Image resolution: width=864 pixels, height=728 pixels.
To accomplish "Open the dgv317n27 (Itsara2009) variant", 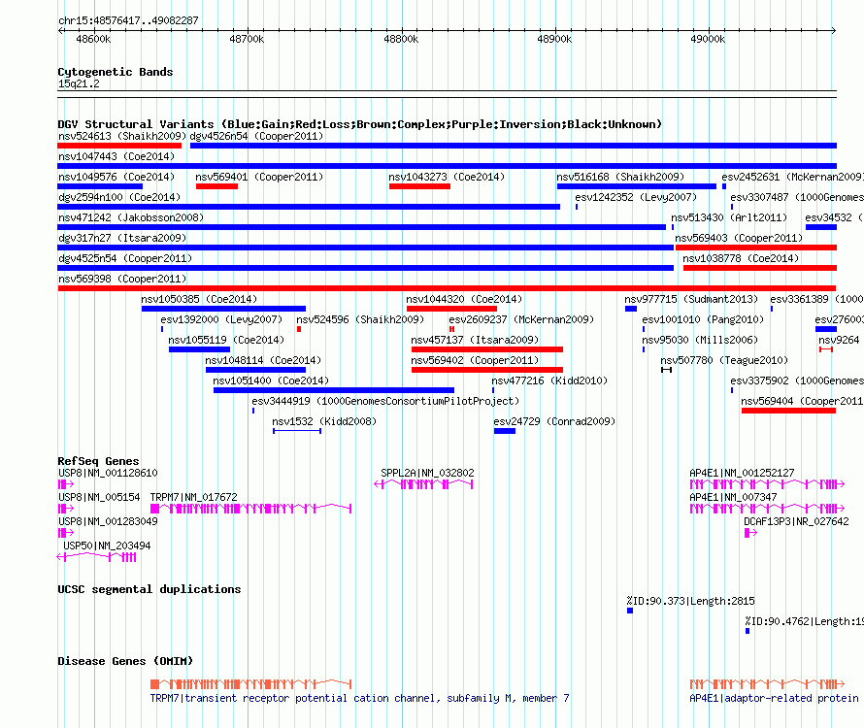I will (x=122, y=238).
